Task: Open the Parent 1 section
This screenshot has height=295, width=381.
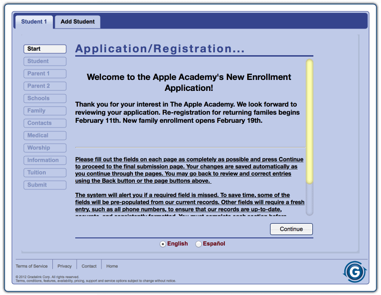Action: (x=45, y=74)
